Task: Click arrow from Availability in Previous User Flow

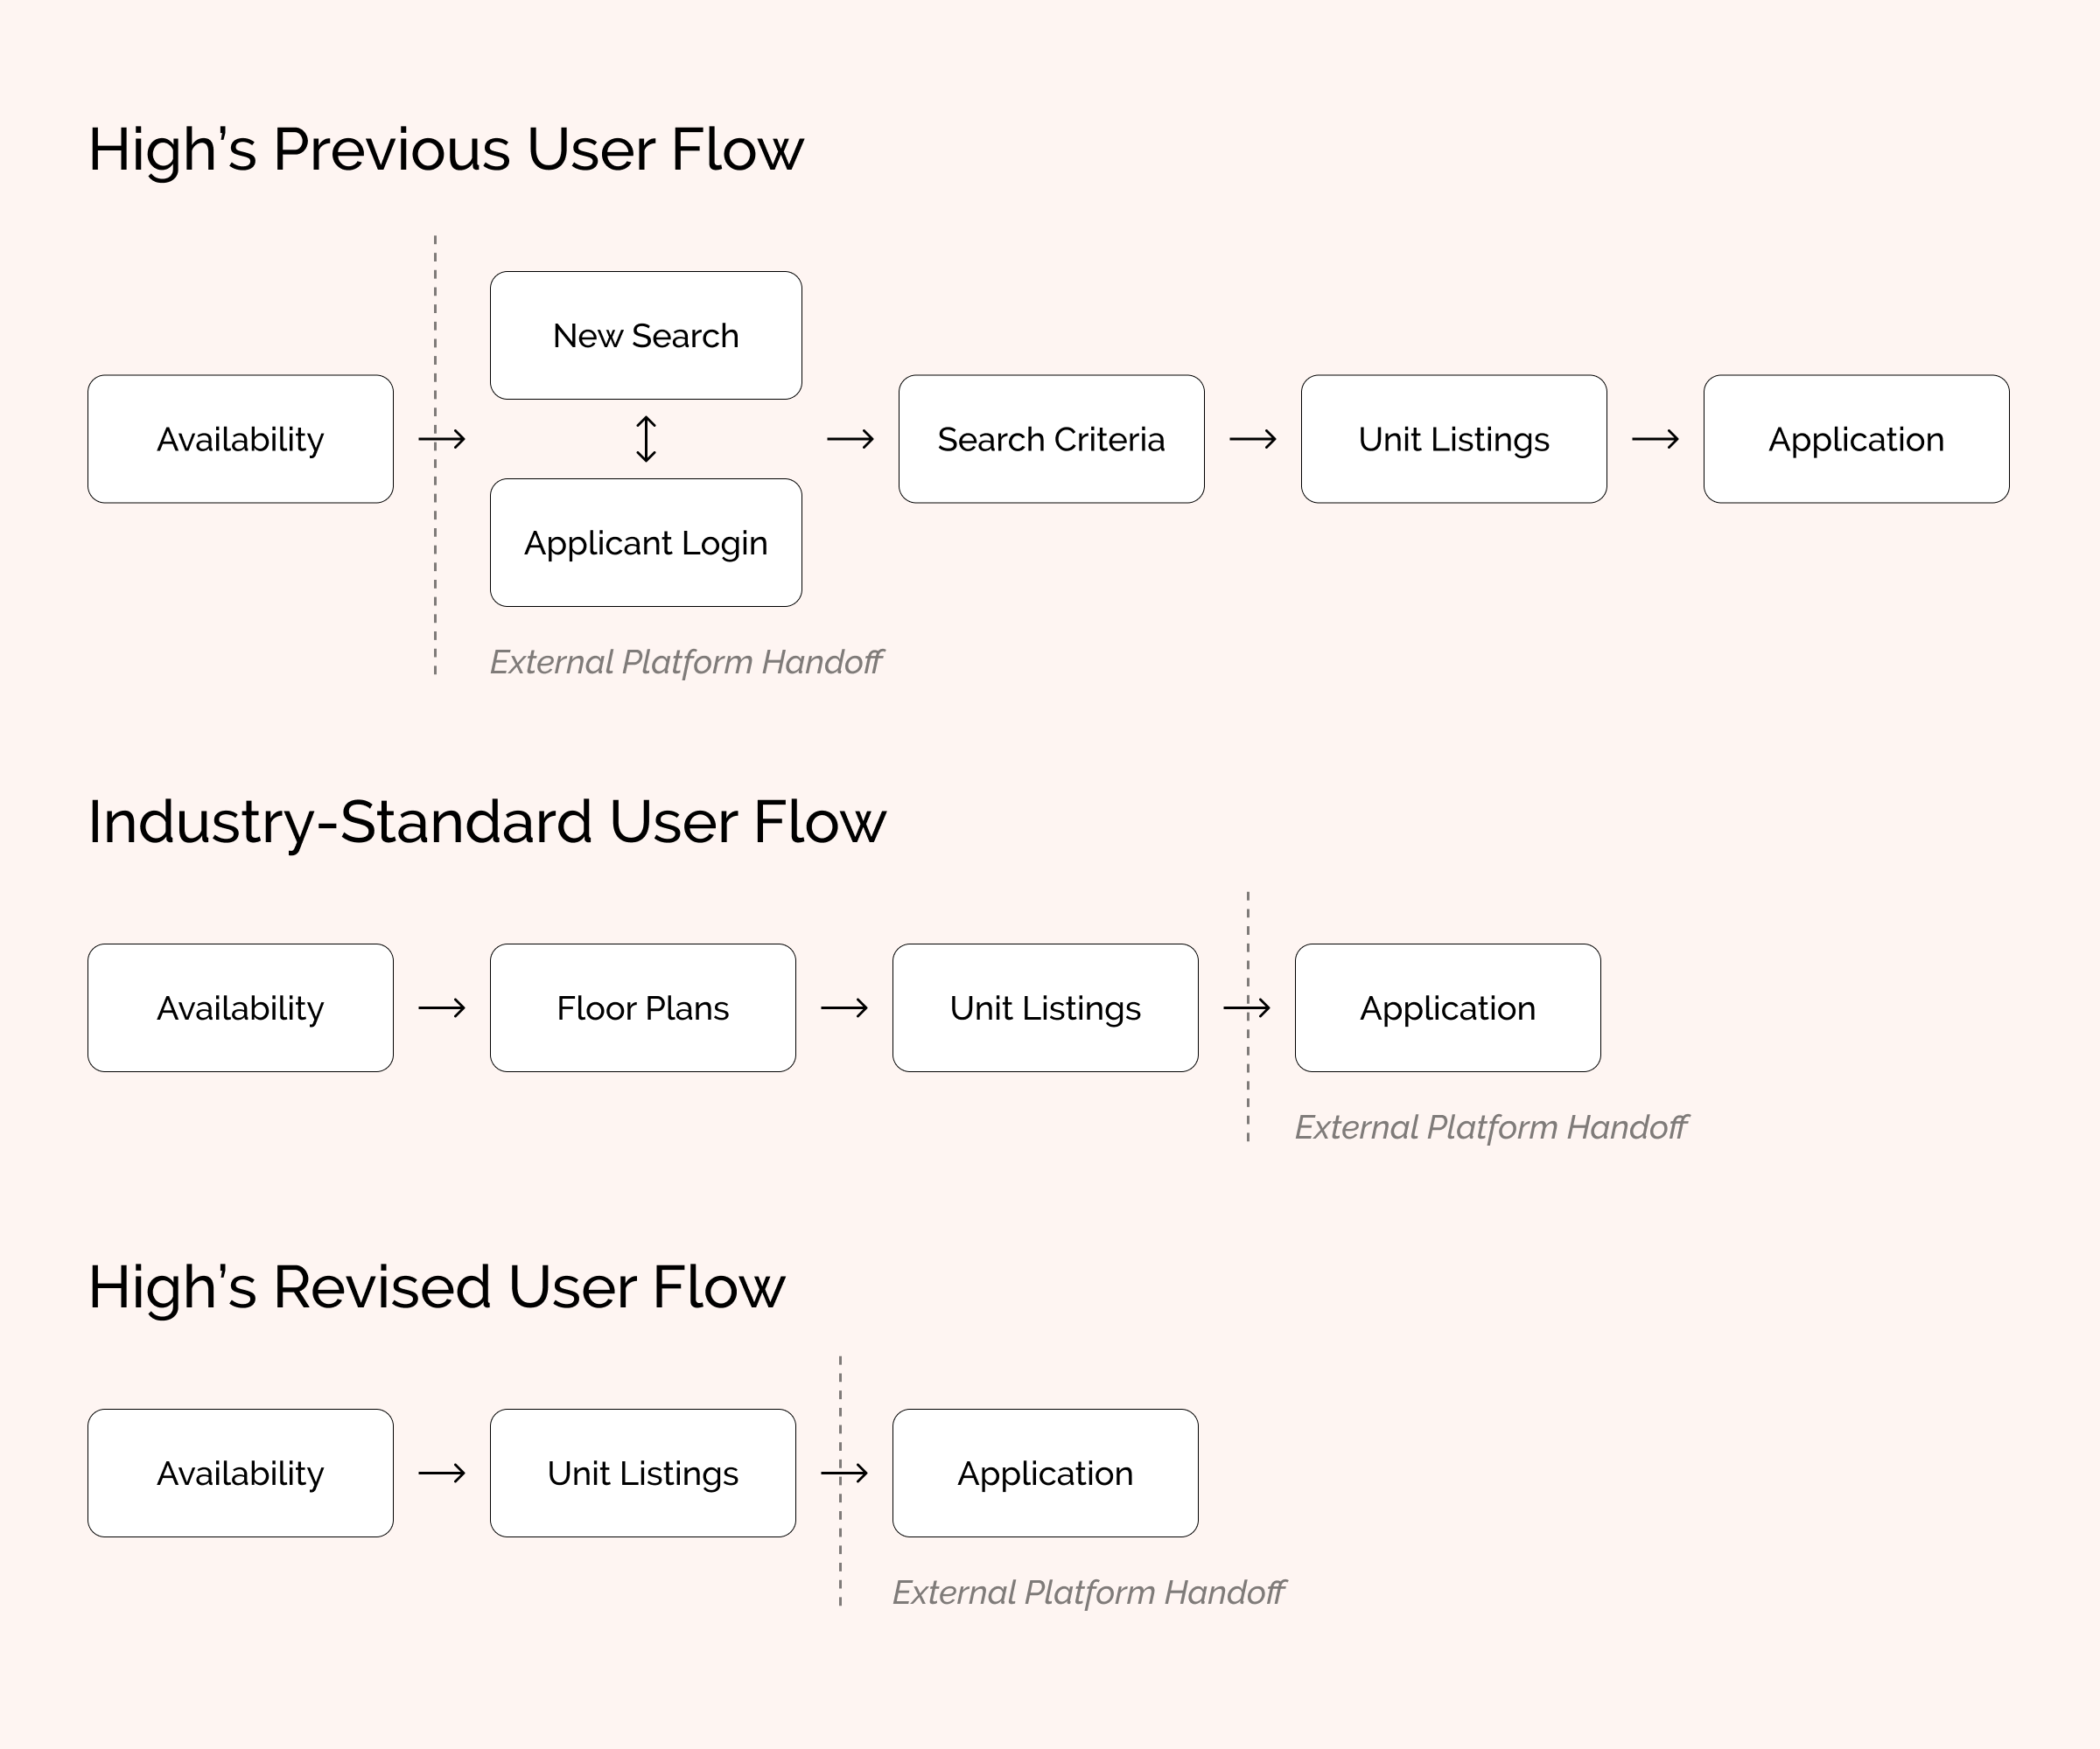Action: (x=442, y=439)
